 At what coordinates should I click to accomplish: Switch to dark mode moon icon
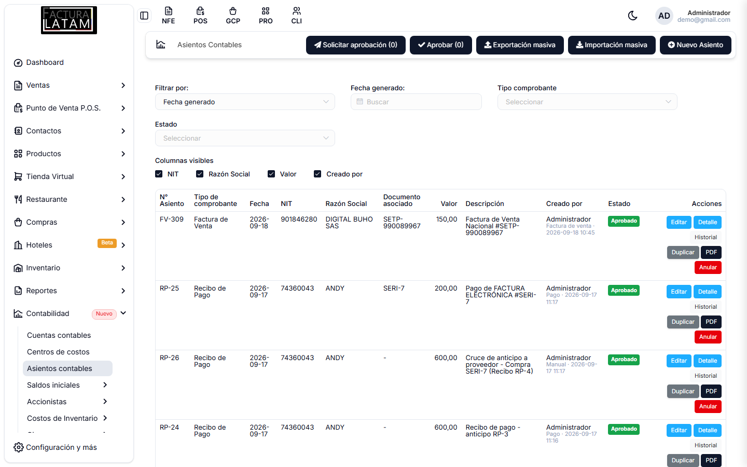(x=633, y=16)
